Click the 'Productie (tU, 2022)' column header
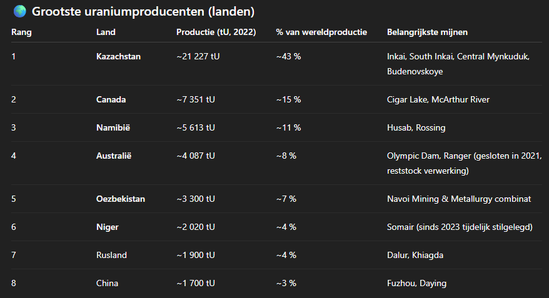This screenshot has width=549, height=298. pyautogui.click(x=216, y=32)
